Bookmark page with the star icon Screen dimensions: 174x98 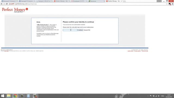[x=167, y=4]
